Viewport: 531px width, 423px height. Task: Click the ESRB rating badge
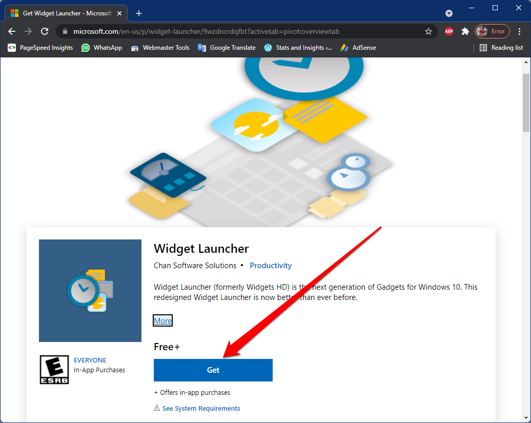coord(54,370)
